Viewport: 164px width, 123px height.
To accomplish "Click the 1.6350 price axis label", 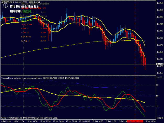I will pyautogui.click(x=160, y=10).
